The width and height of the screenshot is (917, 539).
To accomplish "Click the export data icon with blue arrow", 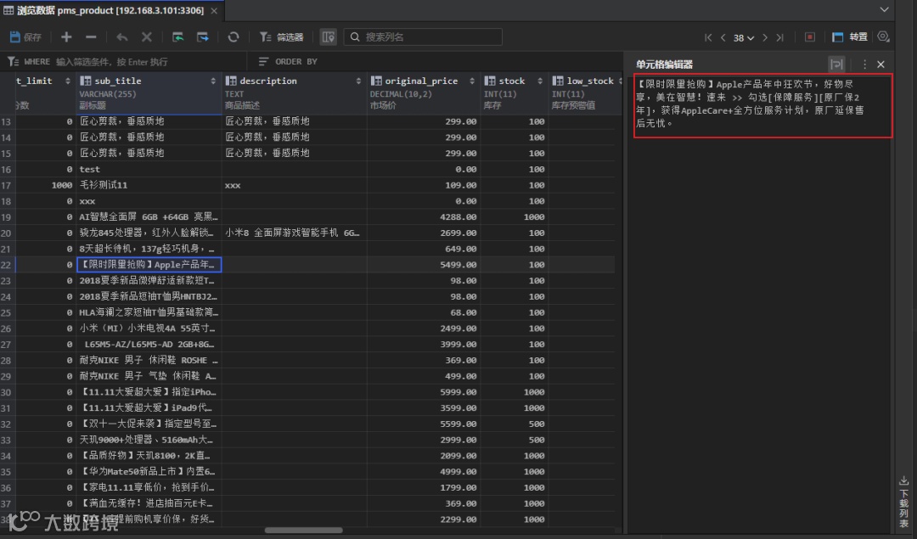I will tap(202, 36).
